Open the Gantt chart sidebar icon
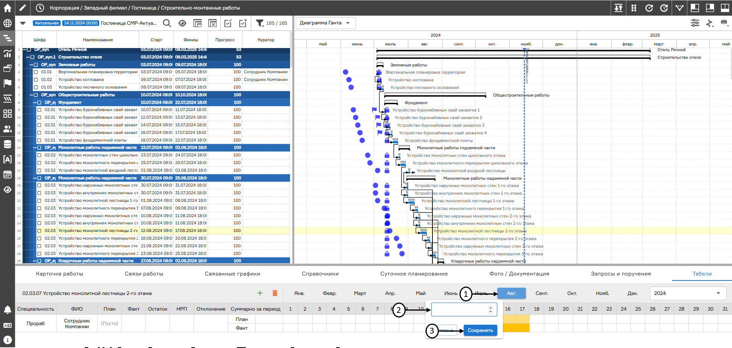The height and width of the screenshot is (348, 732). (7, 38)
